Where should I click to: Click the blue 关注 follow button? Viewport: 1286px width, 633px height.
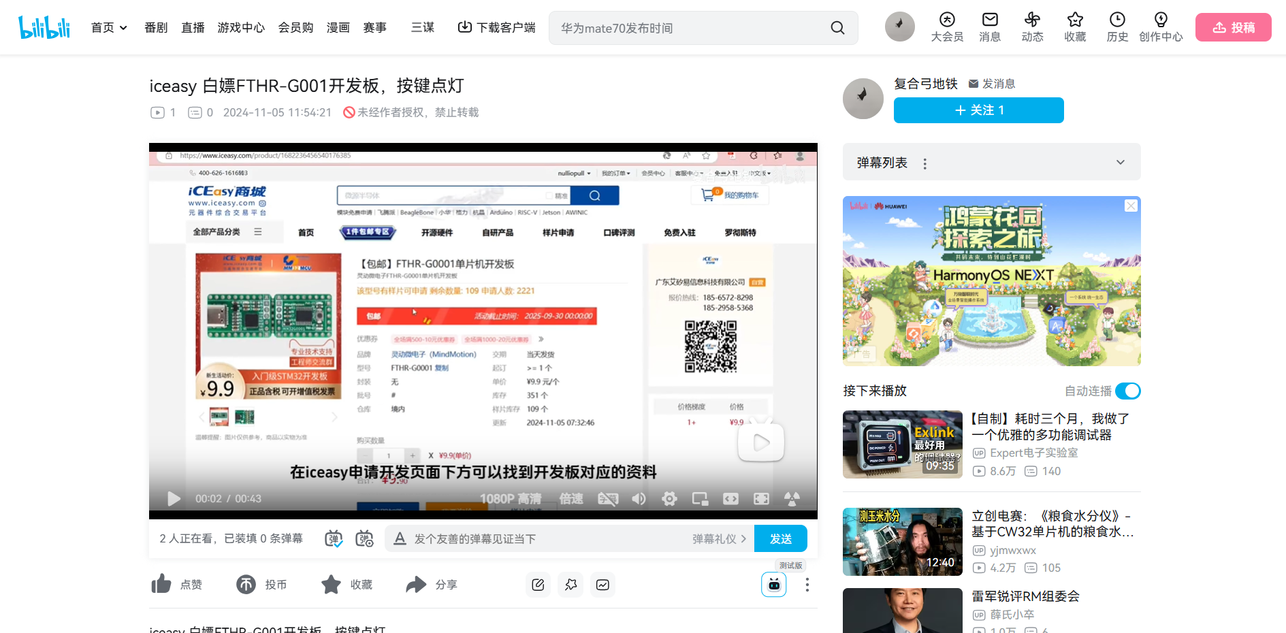point(978,110)
